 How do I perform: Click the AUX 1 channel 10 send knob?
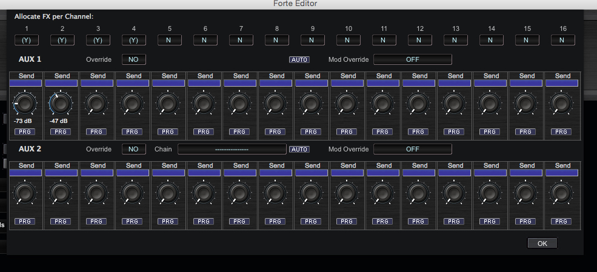(347, 103)
